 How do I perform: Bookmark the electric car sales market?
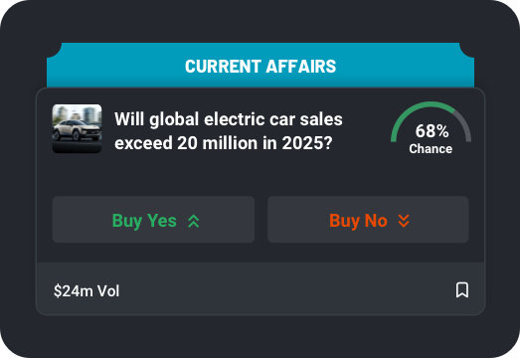[x=462, y=290]
